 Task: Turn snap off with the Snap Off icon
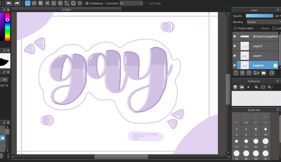(x=28, y=3)
